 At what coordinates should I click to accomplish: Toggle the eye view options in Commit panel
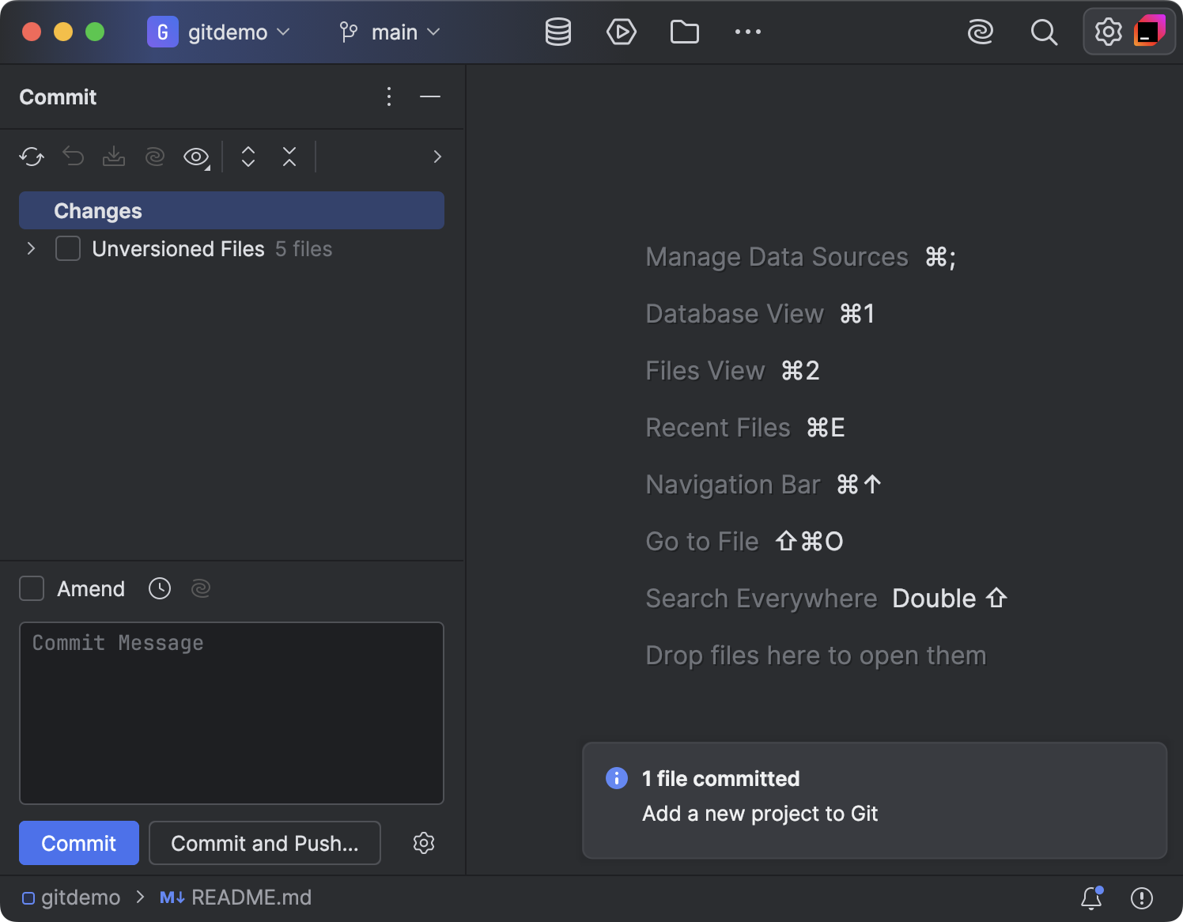tap(195, 157)
